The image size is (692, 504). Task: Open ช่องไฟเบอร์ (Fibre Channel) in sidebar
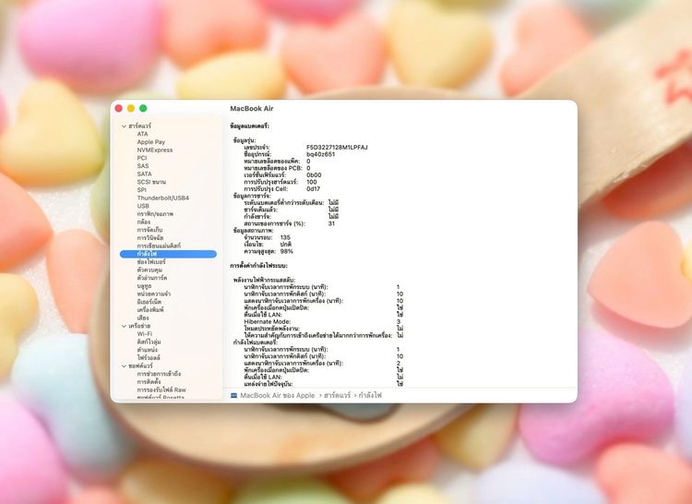(151, 262)
